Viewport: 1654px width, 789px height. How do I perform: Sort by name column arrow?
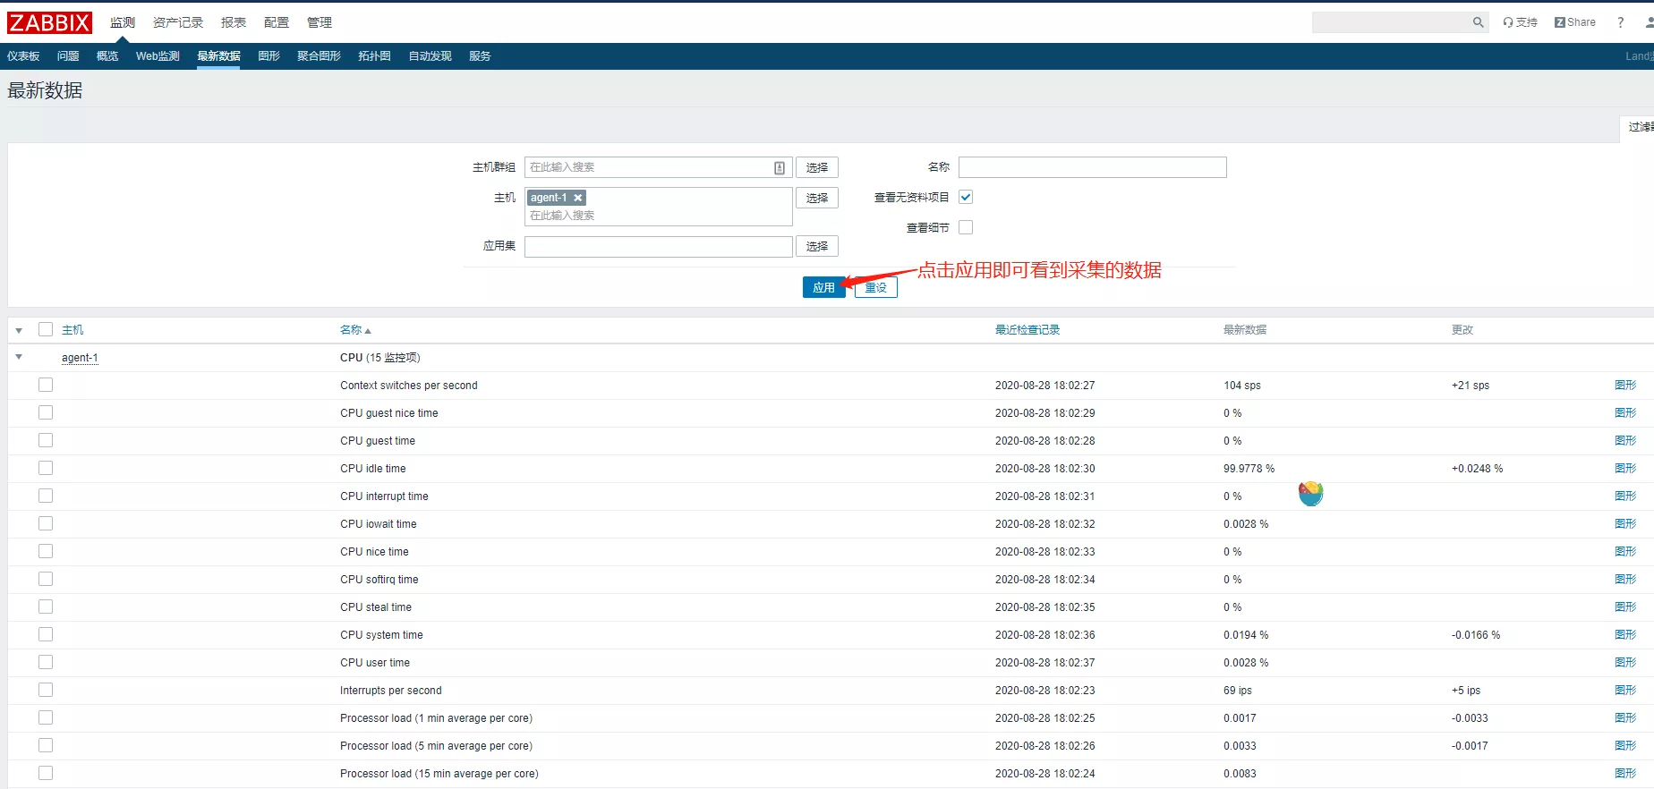tap(367, 331)
